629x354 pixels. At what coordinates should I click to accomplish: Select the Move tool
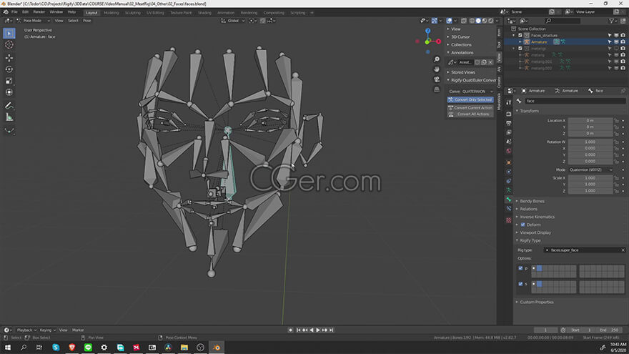[x=9, y=58]
